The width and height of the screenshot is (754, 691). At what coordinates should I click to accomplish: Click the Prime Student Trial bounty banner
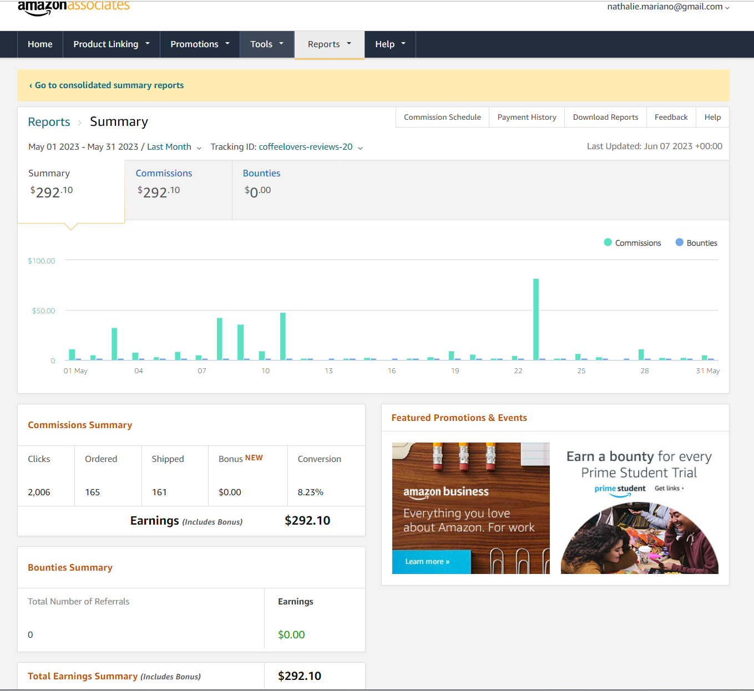click(x=639, y=508)
